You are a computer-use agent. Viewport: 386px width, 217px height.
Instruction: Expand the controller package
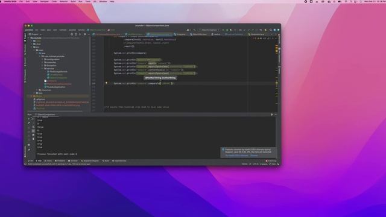43,63
